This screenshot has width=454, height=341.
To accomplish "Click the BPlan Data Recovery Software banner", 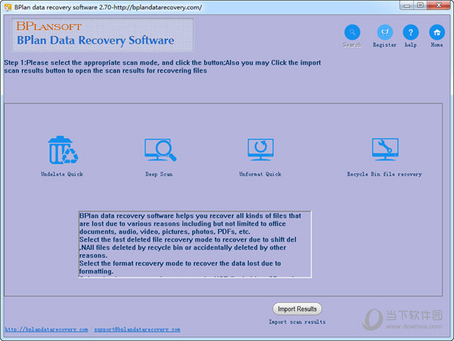I will (x=102, y=35).
